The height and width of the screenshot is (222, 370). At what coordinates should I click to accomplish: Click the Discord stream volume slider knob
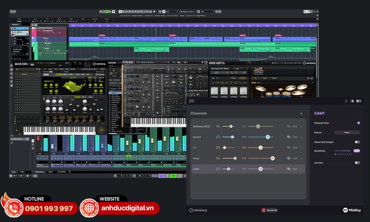tap(268, 137)
